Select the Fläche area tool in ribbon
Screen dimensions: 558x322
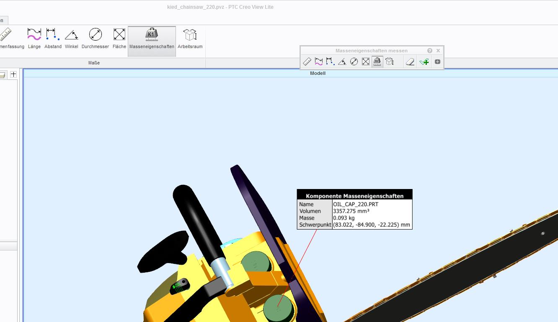tap(119, 38)
